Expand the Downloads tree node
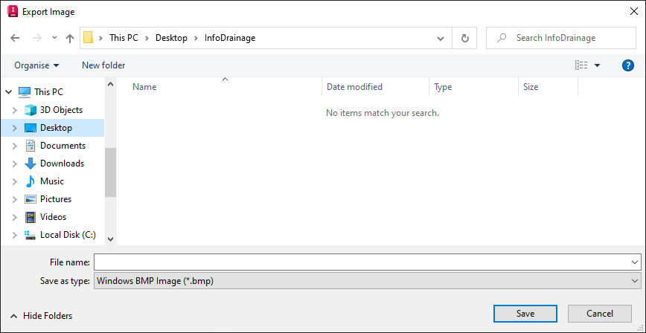The height and width of the screenshot is (333, 646). 14,164
